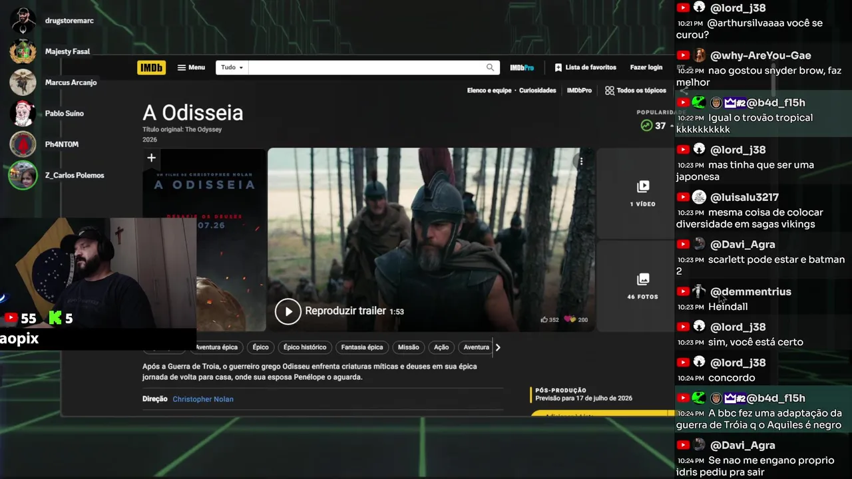Open the Curiosidades section link
The height and width of the screenshot is (479, 852).
coord(538,90)
